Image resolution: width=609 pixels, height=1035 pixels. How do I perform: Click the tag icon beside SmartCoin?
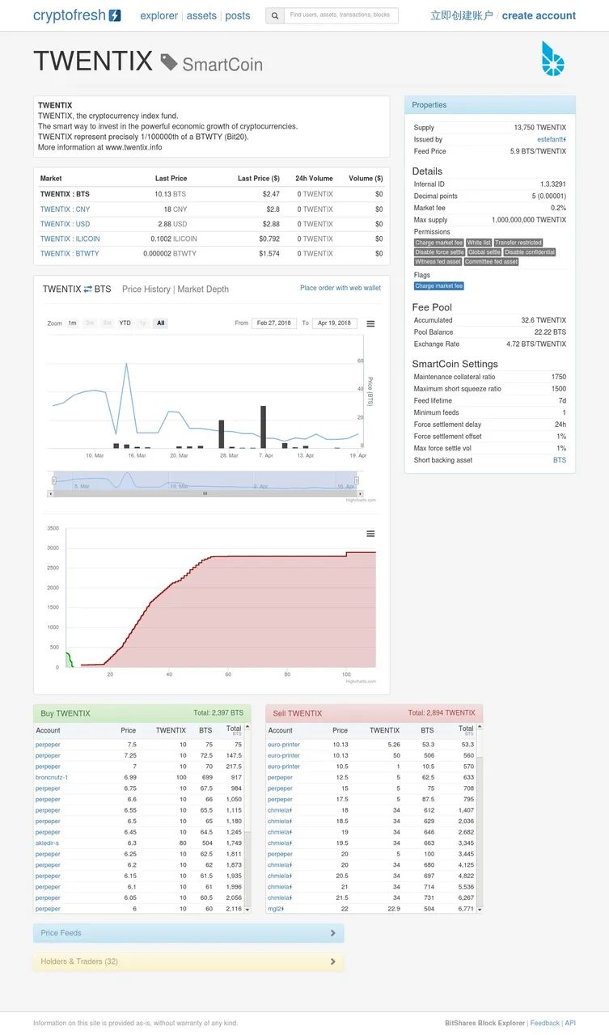point(169,62)
